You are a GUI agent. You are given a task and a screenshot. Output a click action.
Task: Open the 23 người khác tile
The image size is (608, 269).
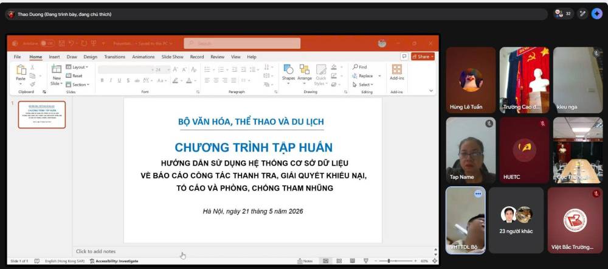[516, 220]
